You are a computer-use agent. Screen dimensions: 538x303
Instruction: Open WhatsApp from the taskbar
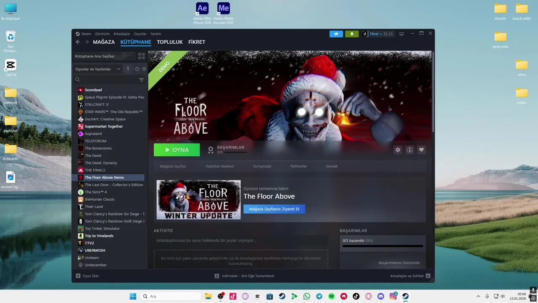[307, 296]
